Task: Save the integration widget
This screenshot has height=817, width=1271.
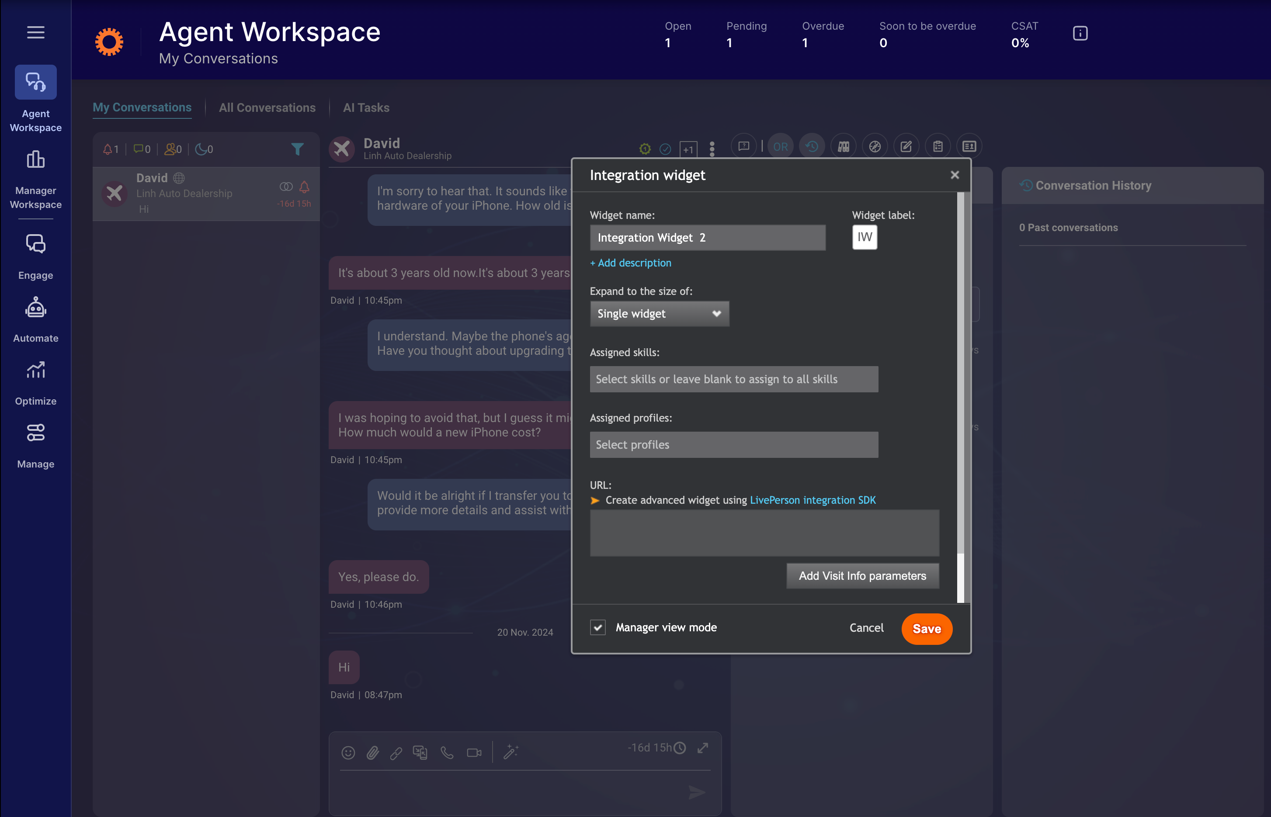Action: [927, 629]
